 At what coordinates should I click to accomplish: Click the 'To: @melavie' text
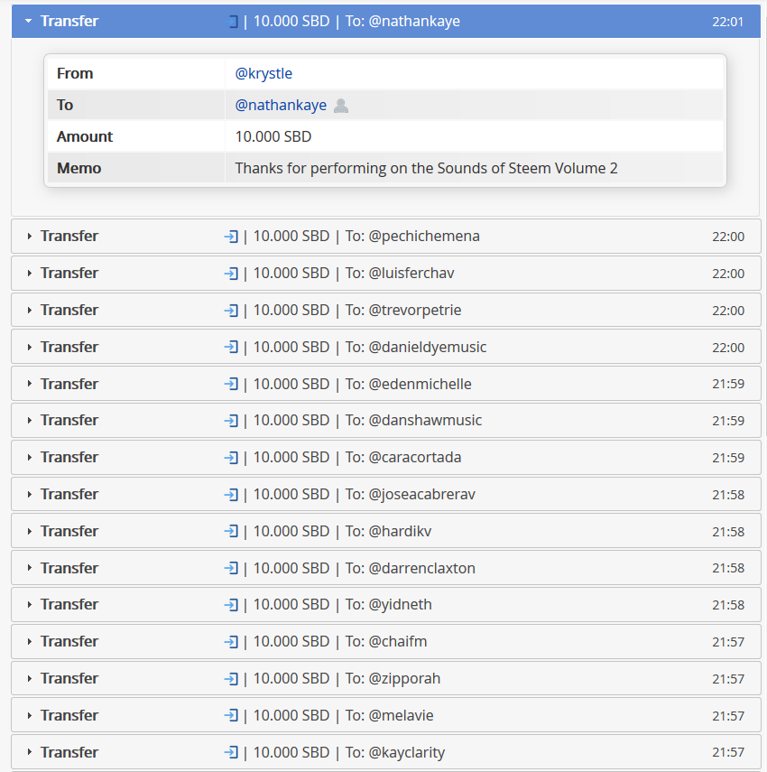pos(389,715)
